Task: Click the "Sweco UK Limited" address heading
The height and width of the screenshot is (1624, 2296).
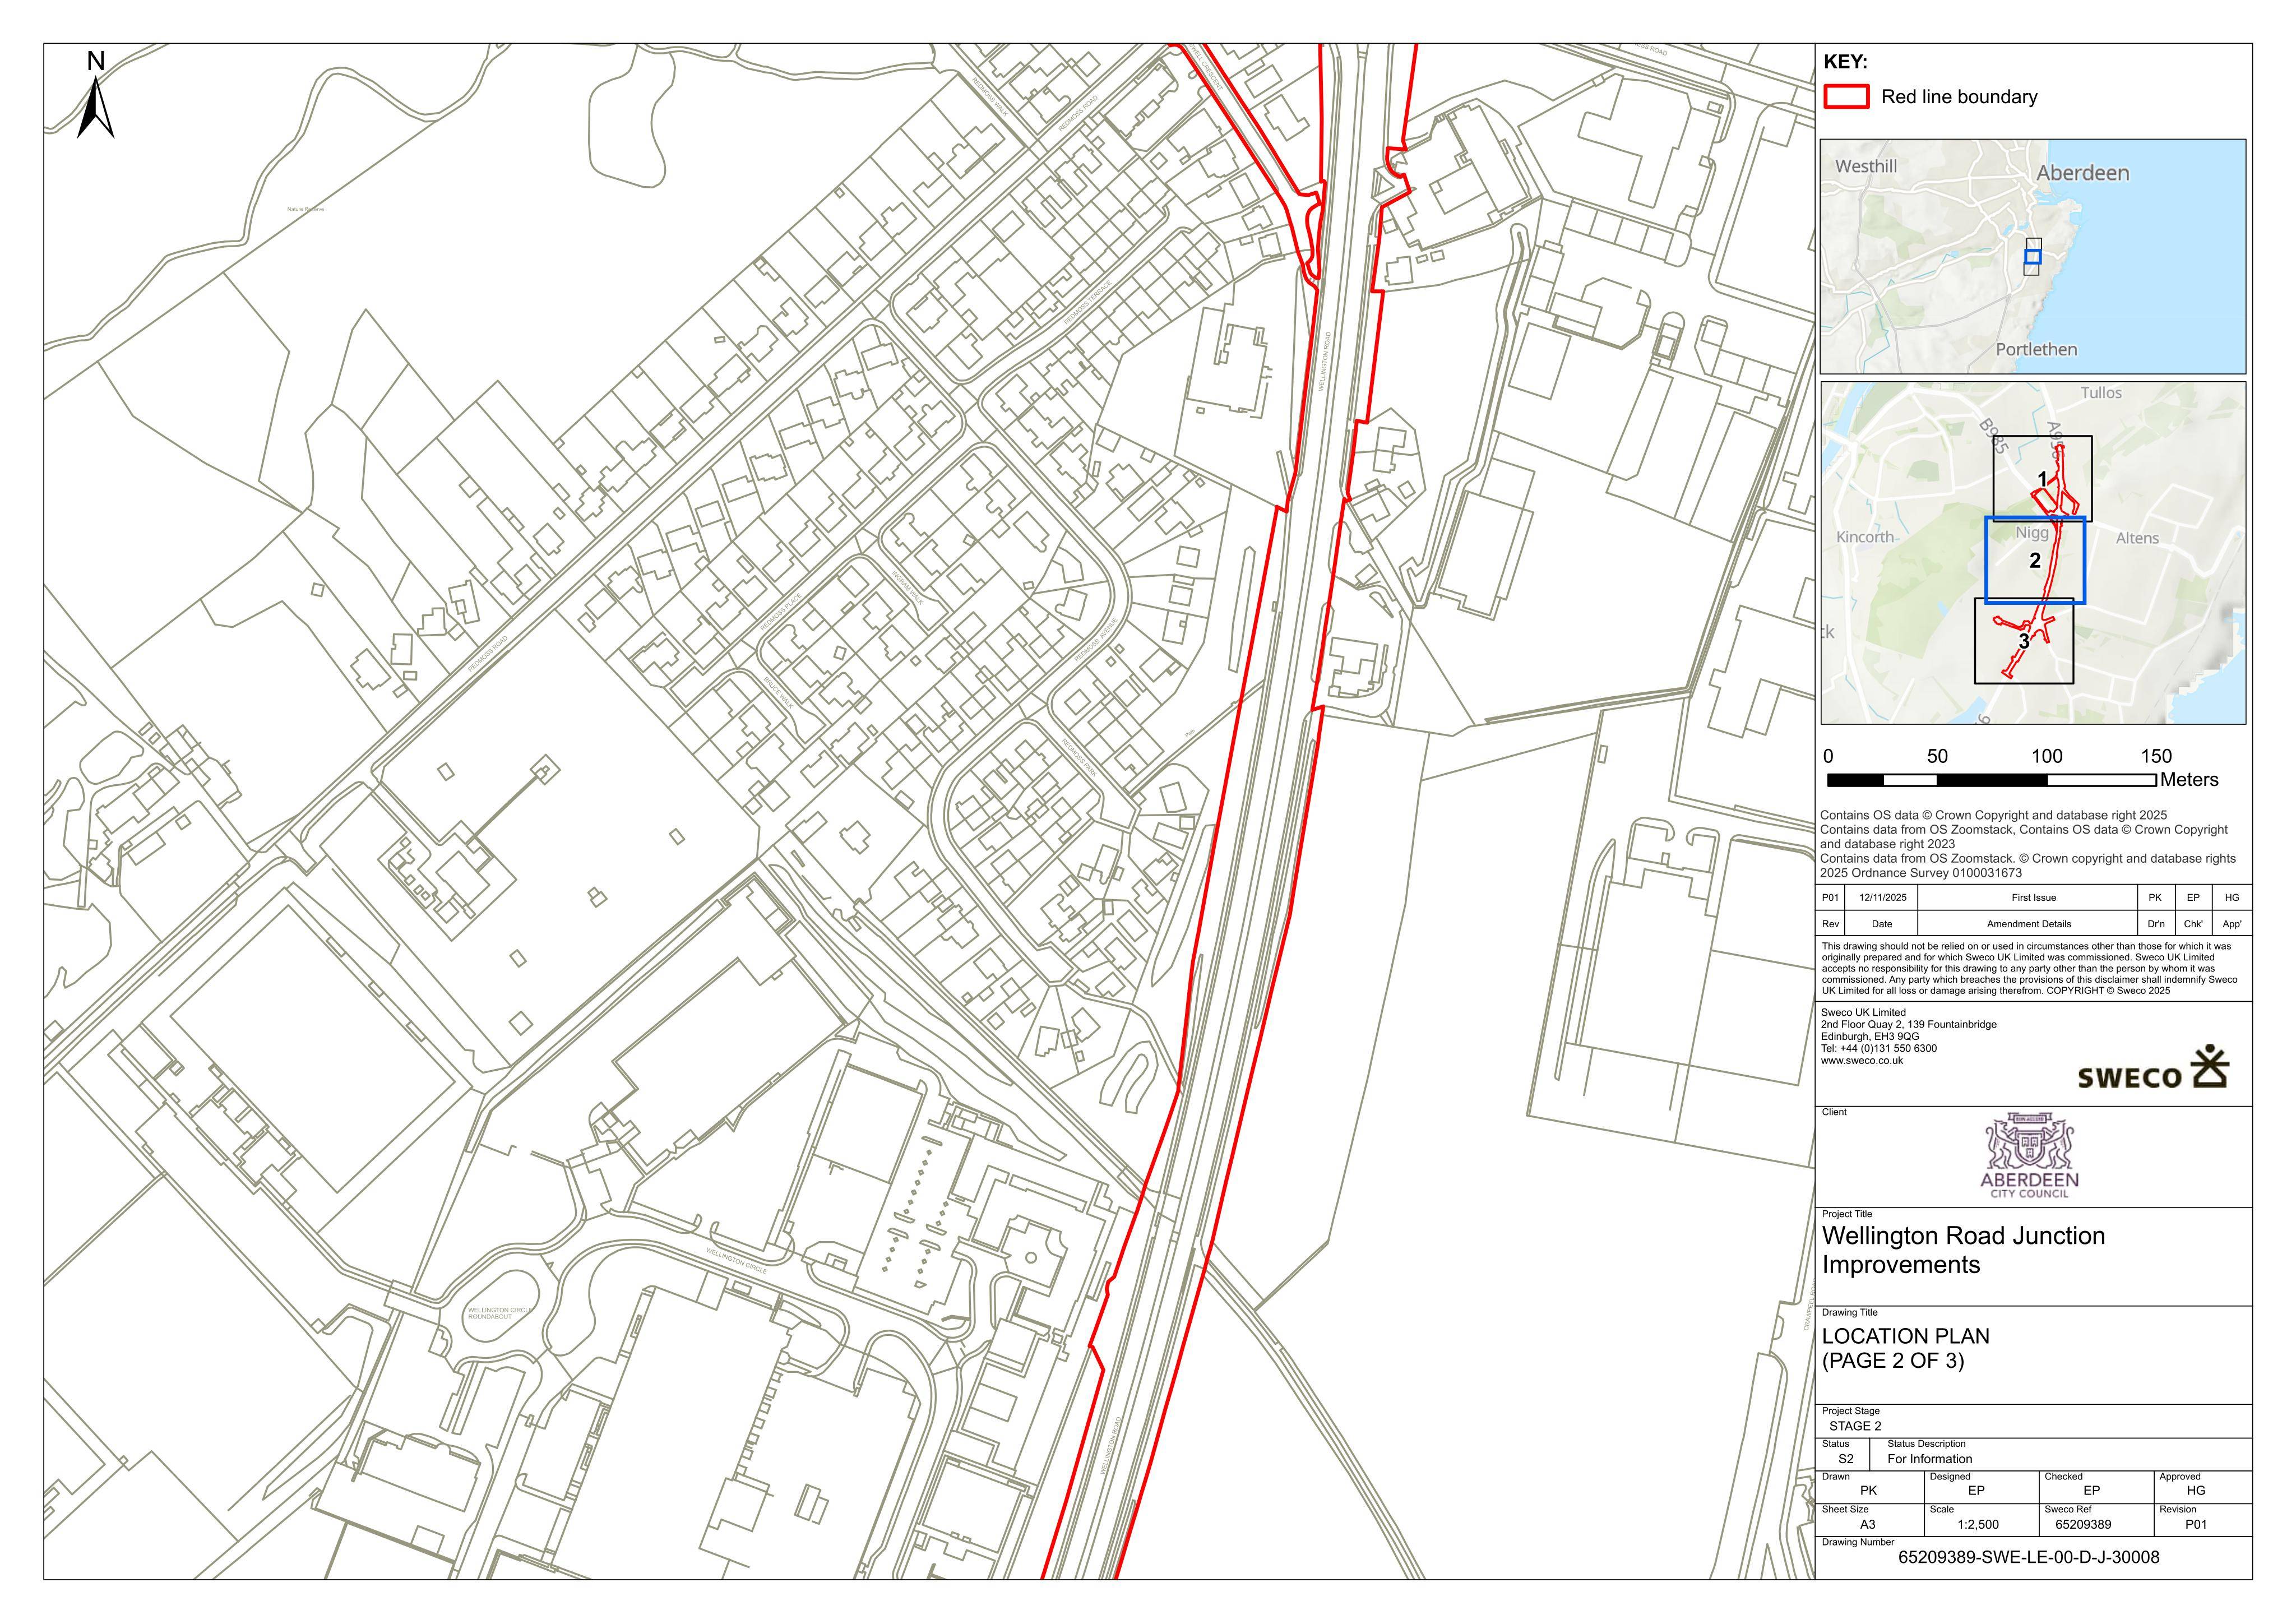Action: point(1863,1013)
